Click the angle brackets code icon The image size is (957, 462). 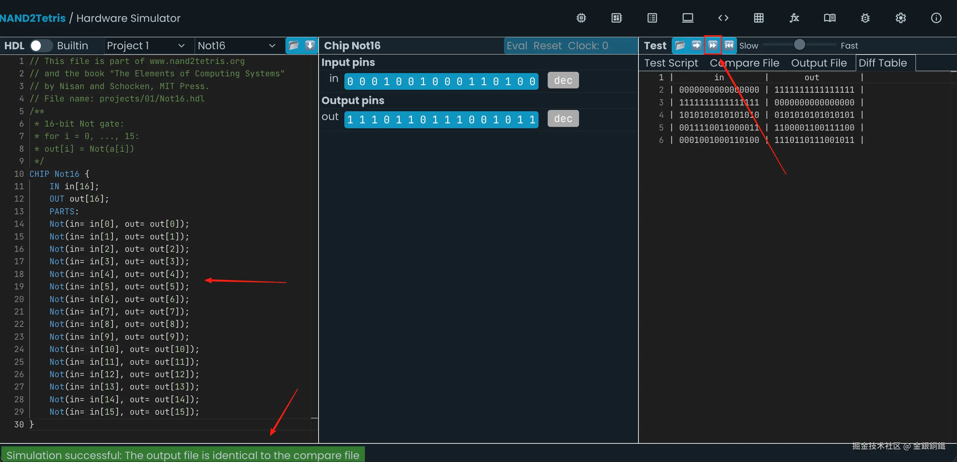coord(723,18)
